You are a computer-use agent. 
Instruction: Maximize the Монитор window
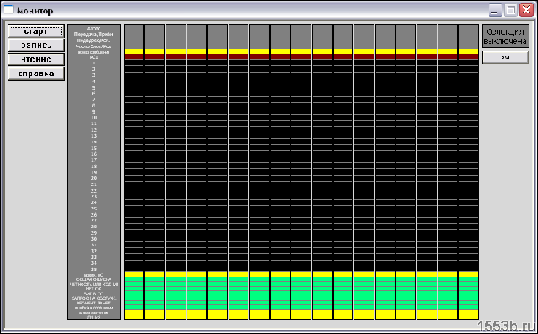coord(510,10)
